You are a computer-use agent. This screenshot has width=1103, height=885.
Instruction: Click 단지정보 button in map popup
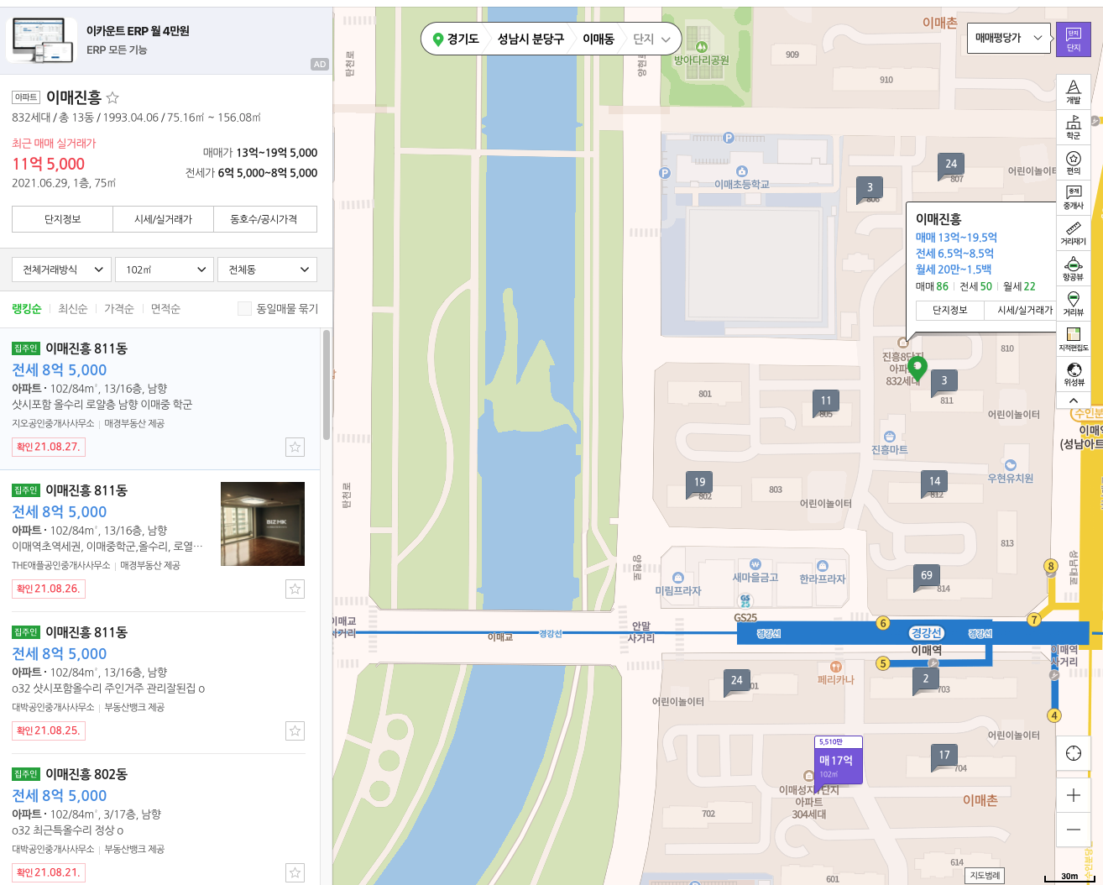pyautogui.click(x=950, y=310)
